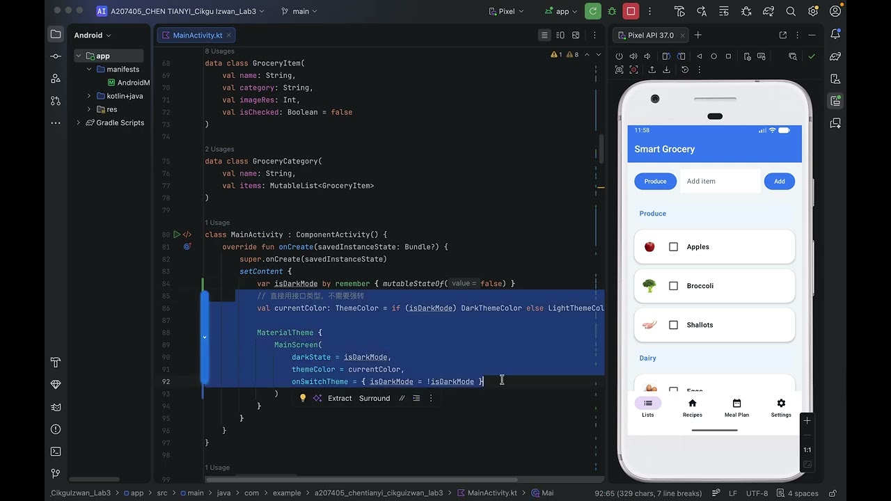Open the main branch dropdown
891x501 pixels.
(299, 11)
